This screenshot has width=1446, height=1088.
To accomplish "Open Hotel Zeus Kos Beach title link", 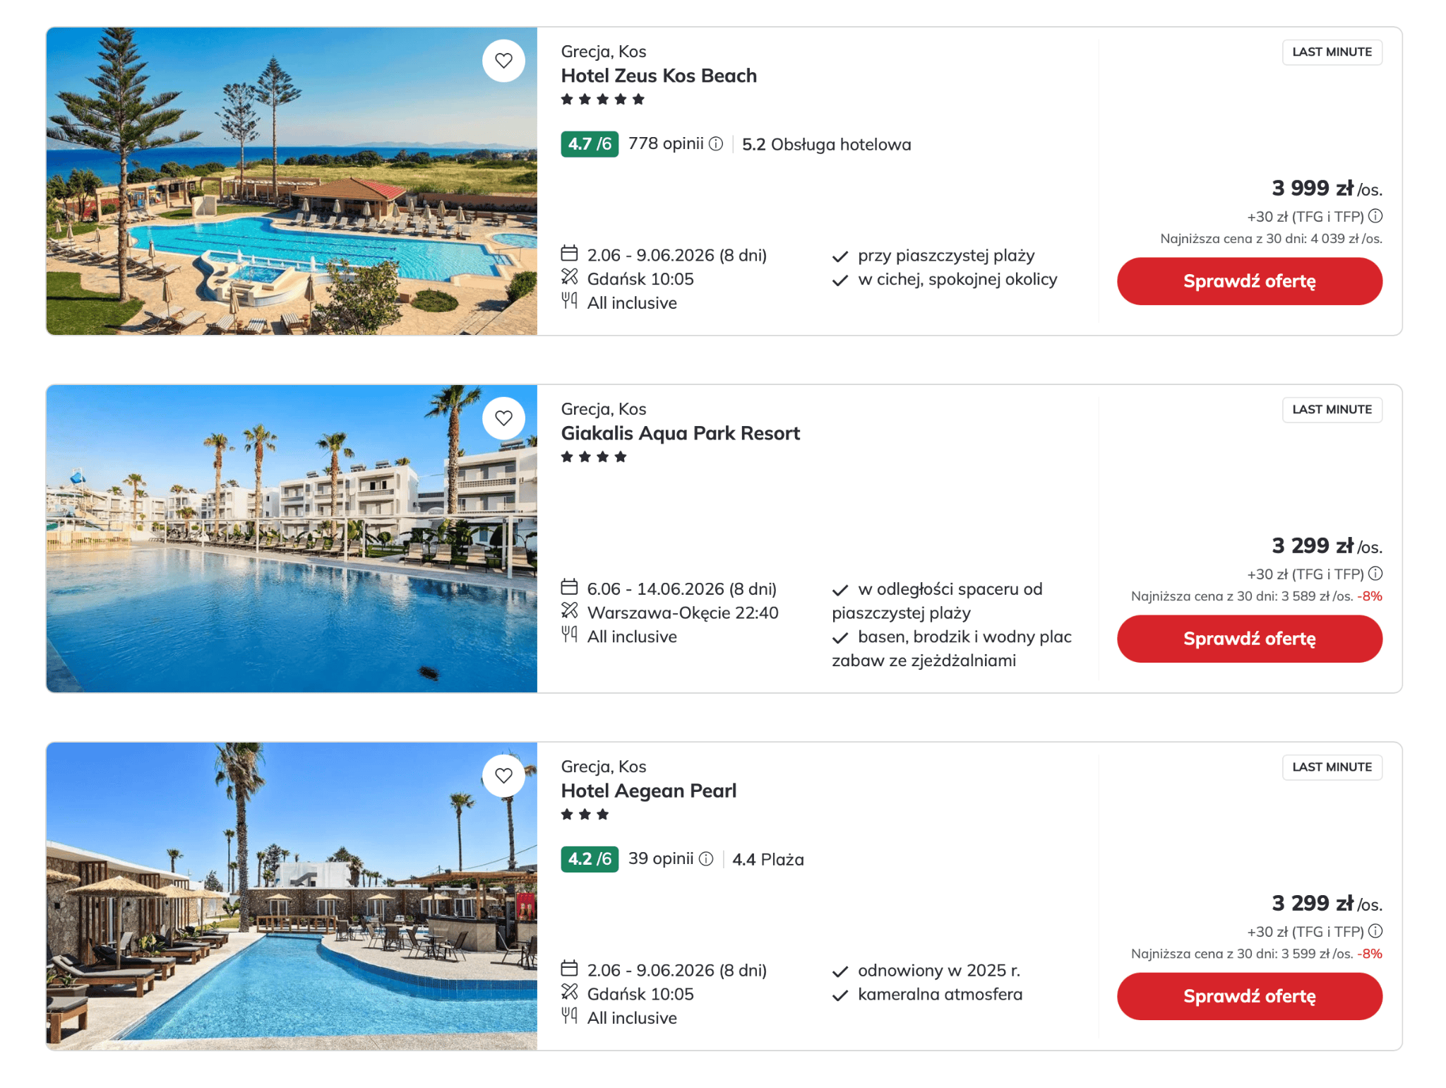I will pyautogui.click(x=659, y=76).
